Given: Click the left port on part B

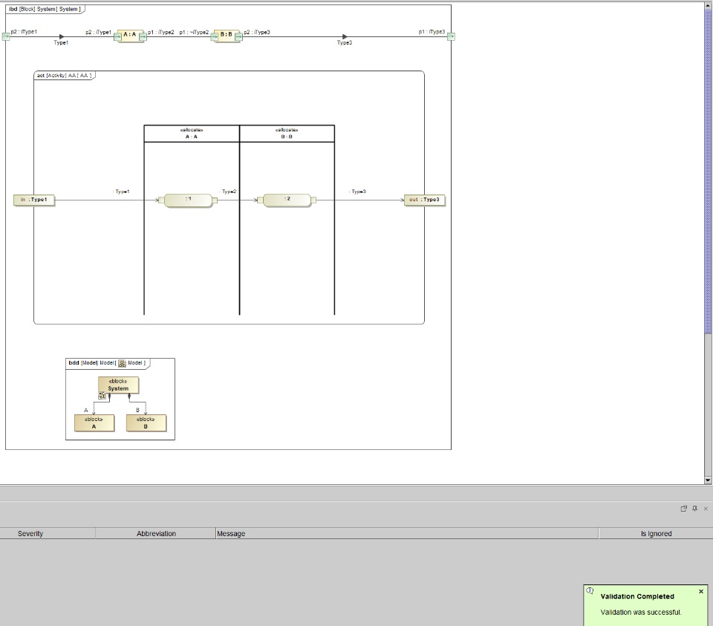Looking at the screenshot, I should tap(214, 37).
